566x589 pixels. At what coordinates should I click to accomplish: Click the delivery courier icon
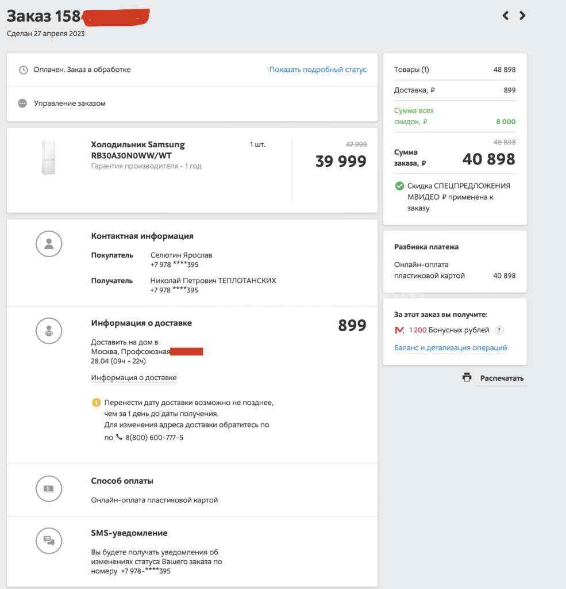49,331
